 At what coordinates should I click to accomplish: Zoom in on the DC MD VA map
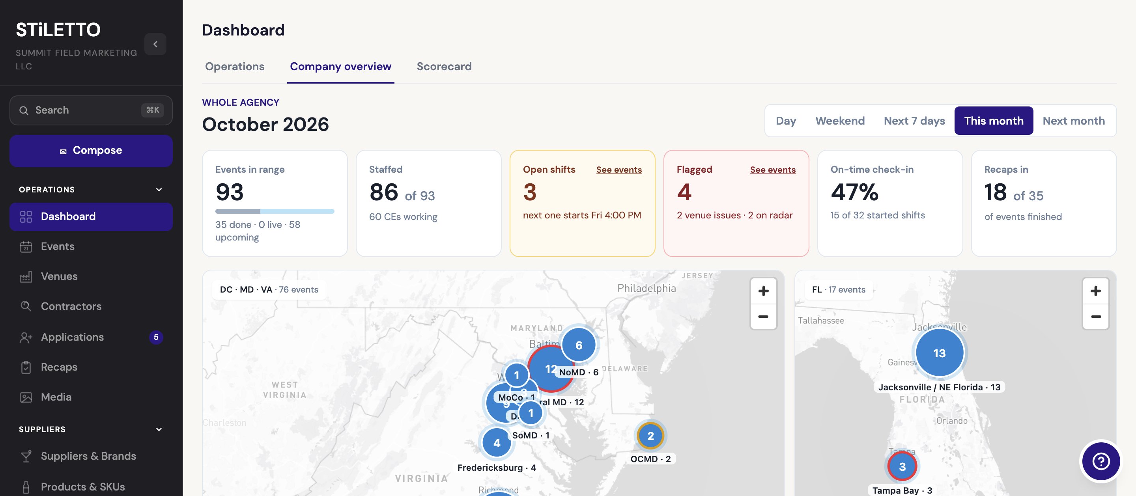click(763, 291)
